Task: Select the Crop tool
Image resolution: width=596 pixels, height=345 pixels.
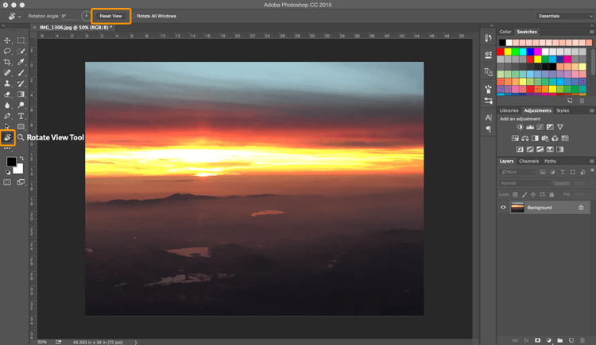Action: pyautogui.click(x=7, y=62)
